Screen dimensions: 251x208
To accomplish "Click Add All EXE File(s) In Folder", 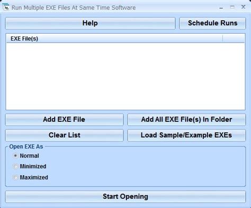I will [x=186, y=119].
